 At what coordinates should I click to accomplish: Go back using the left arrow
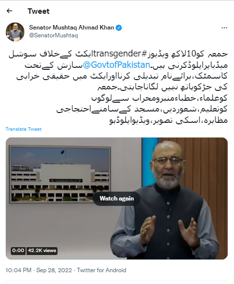[x=9, y=11]
